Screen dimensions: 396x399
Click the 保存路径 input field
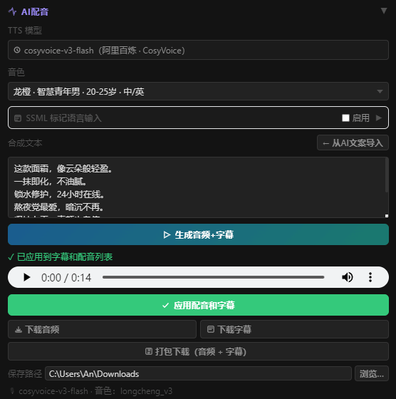point(198,374)
